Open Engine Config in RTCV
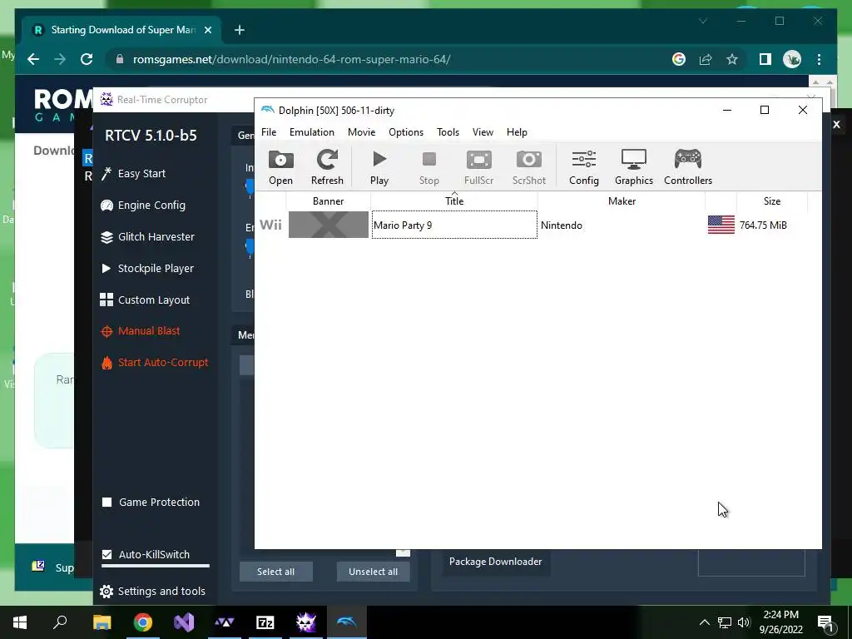Screen dimensions: 852x639 point(143,205)
